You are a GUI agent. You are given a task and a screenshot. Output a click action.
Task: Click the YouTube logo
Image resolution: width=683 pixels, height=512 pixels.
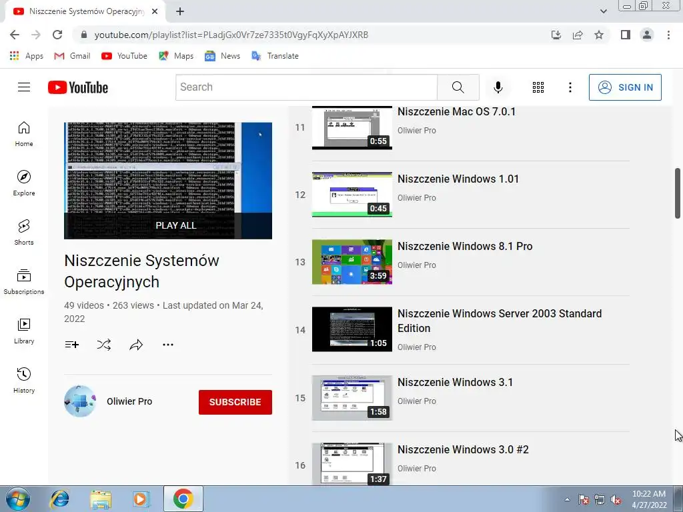coord(78,87)
